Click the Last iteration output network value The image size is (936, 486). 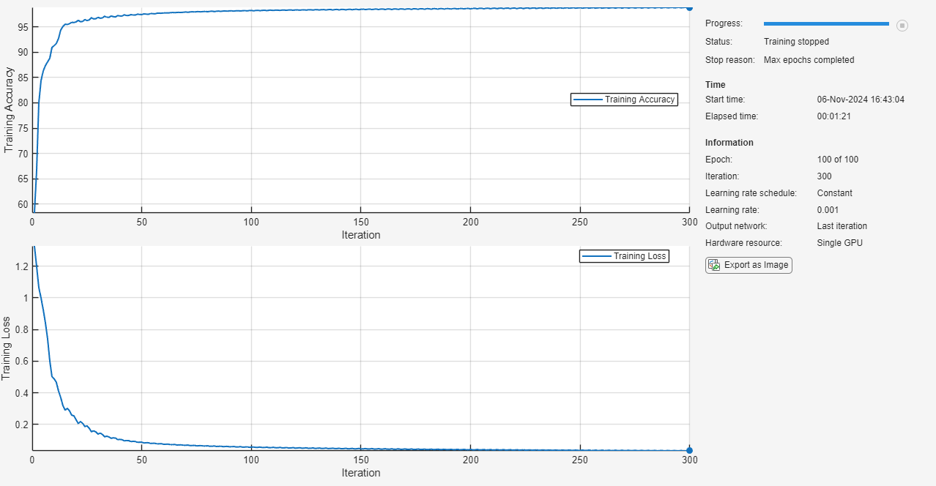842,226
